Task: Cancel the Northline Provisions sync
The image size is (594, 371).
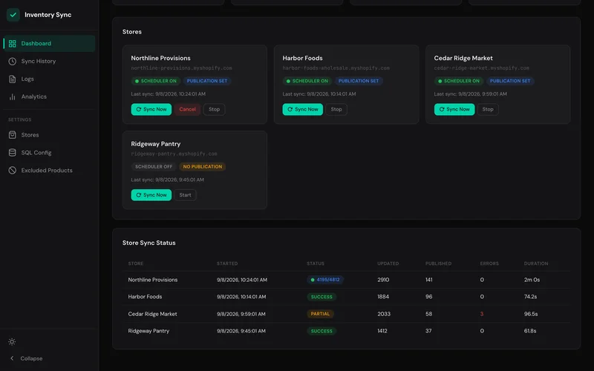Action: click(x=187, y=109)
